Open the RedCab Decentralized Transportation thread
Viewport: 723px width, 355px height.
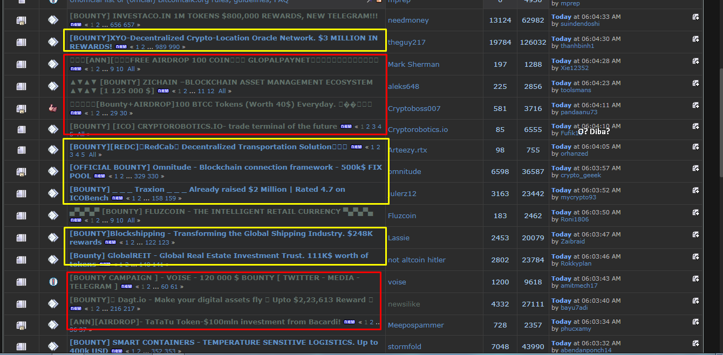click(208, 147)
